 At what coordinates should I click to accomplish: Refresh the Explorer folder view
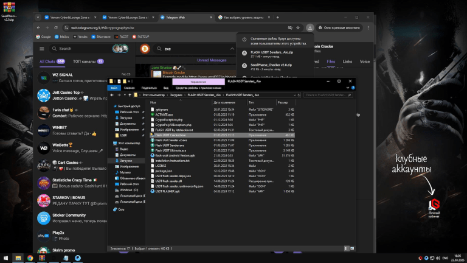299,95
